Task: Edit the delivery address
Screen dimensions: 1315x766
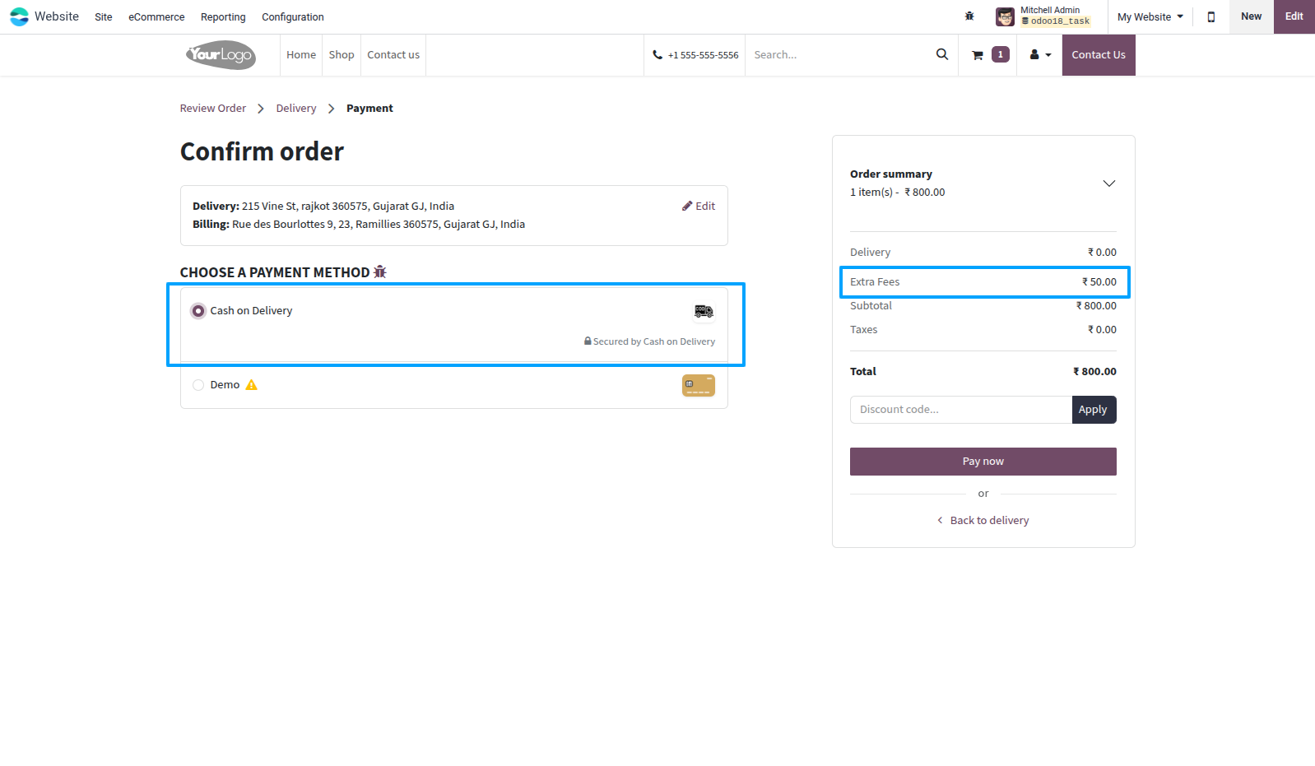Action: (699, 206)
